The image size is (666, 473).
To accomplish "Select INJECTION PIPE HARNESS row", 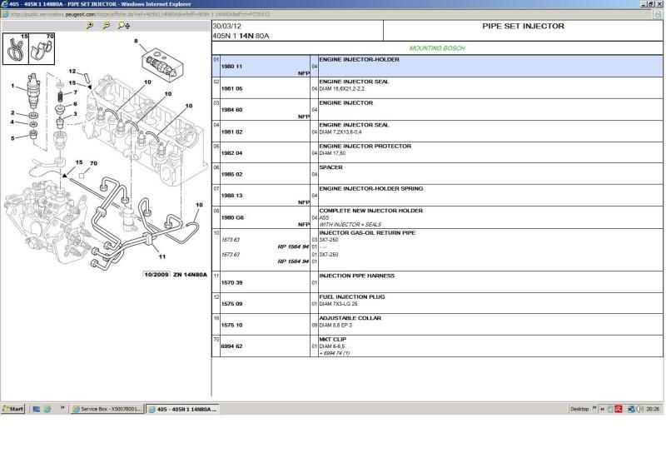I will [437, 282].
